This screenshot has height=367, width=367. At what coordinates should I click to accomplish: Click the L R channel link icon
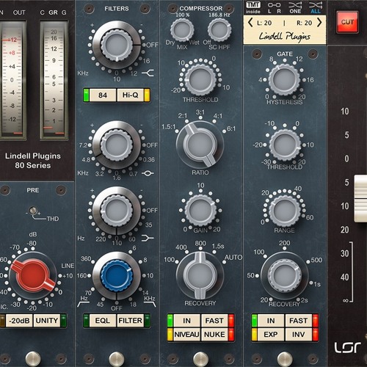click(x=274, y=7)
